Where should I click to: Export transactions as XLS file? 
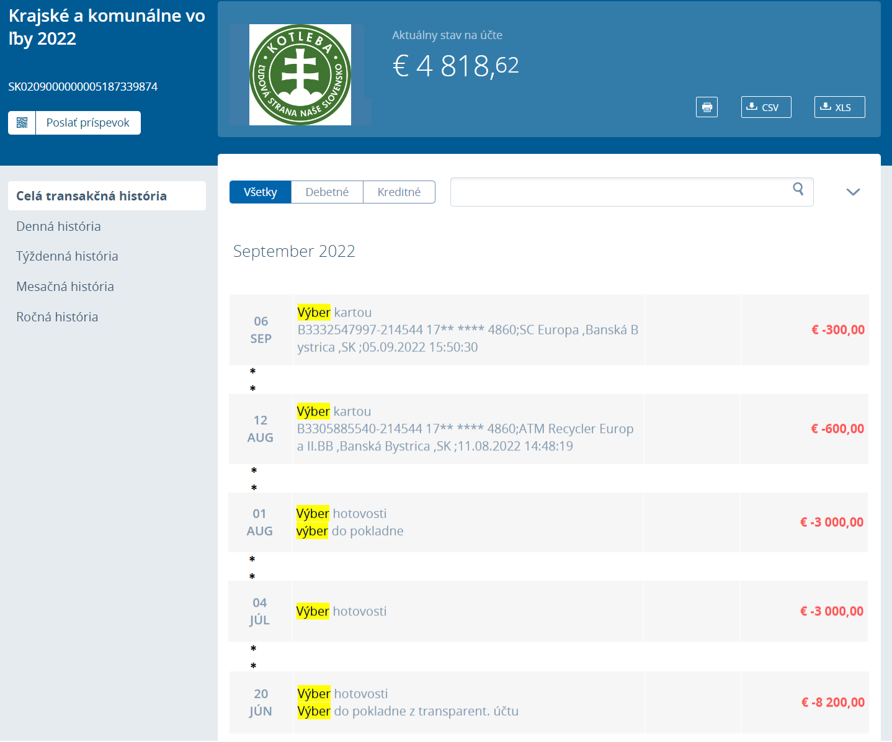click(839, 107)
